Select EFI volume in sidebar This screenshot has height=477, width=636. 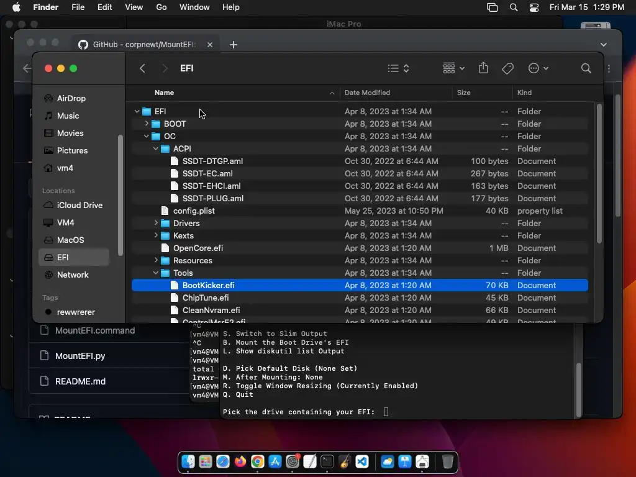click(x=74, y=258)
